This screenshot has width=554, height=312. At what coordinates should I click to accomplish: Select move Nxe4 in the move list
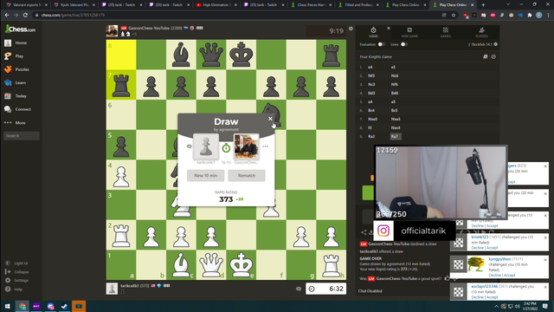(396, 127)
